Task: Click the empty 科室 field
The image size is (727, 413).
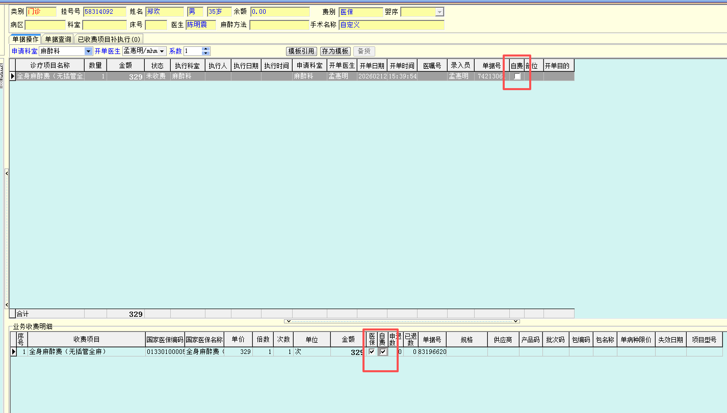Action: [105, 25]
